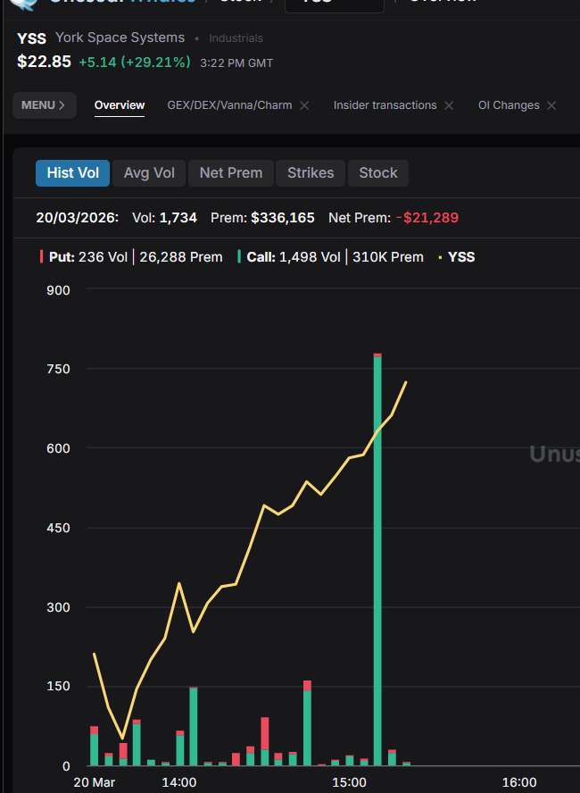Open the Insider transactions tab

385,105
